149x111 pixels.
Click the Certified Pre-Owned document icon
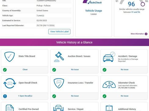point(10,108)
